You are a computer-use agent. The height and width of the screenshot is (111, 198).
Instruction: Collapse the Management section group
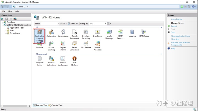tap(161, 54)
